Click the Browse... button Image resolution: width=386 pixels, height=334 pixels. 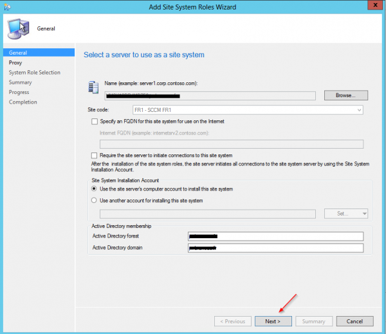click(346, 95)
